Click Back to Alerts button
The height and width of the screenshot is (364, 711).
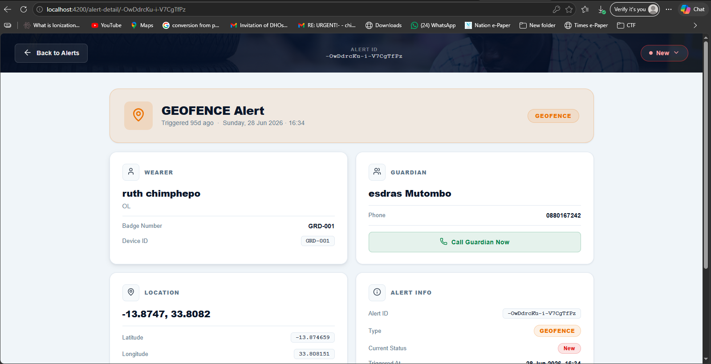point(51,53)
